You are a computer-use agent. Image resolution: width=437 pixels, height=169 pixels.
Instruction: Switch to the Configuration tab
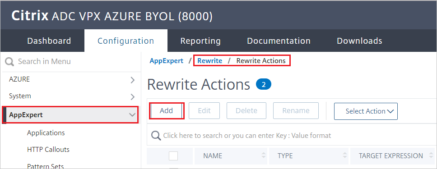(x=126, y=41)
